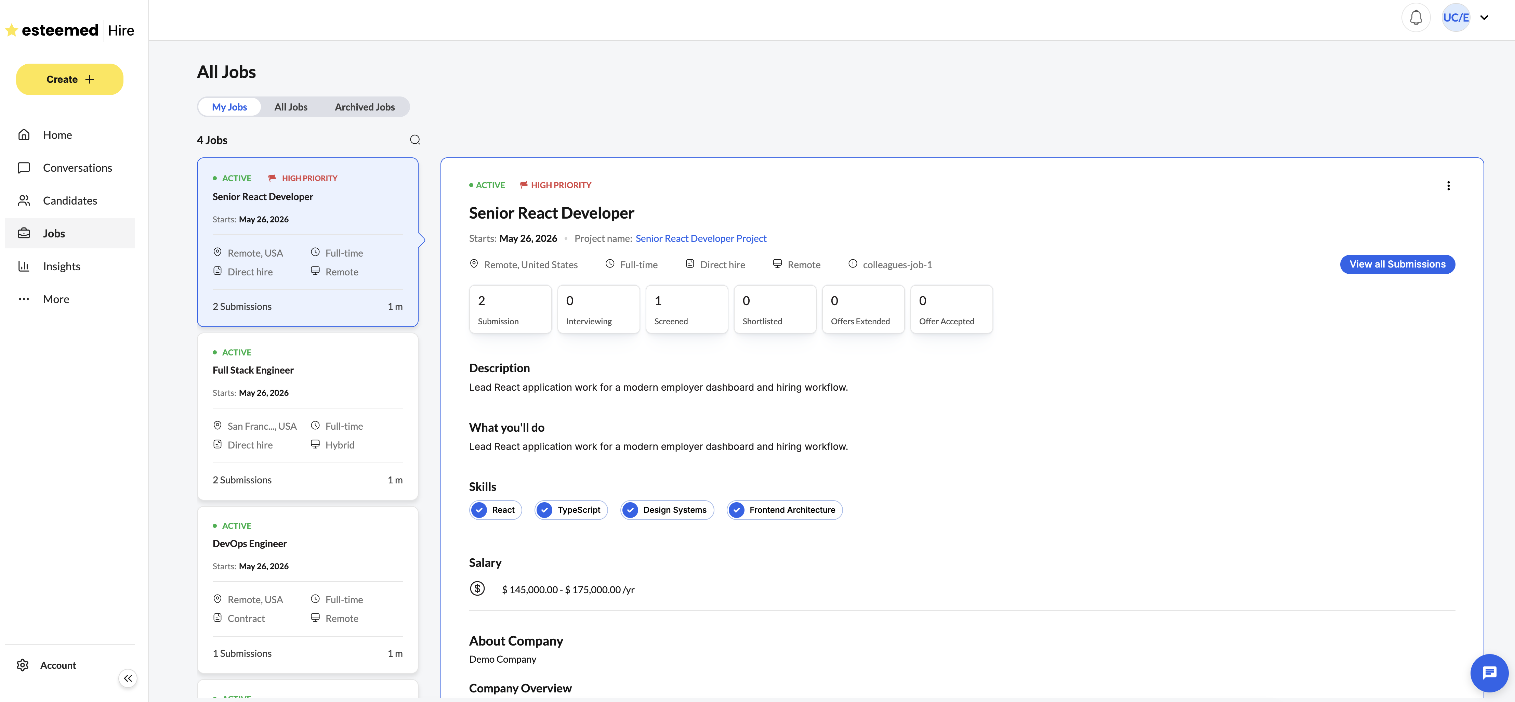Click the React skill checkmark chip
This screenshot has width=1515, height=702.
pos(495,510)
